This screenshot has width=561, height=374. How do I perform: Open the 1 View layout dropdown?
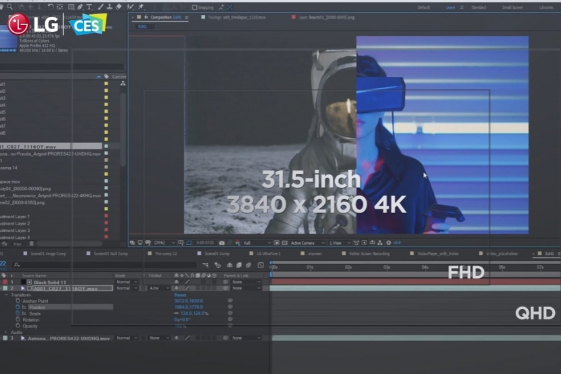(x=340, y=243)
